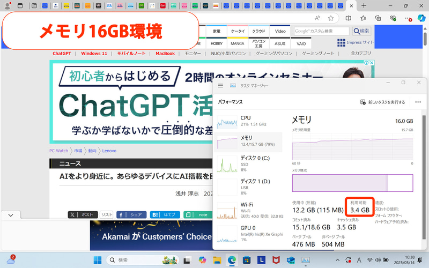Open the ad info icon on banner
This screenshot has width=429, height=268.
coord(366,63)
